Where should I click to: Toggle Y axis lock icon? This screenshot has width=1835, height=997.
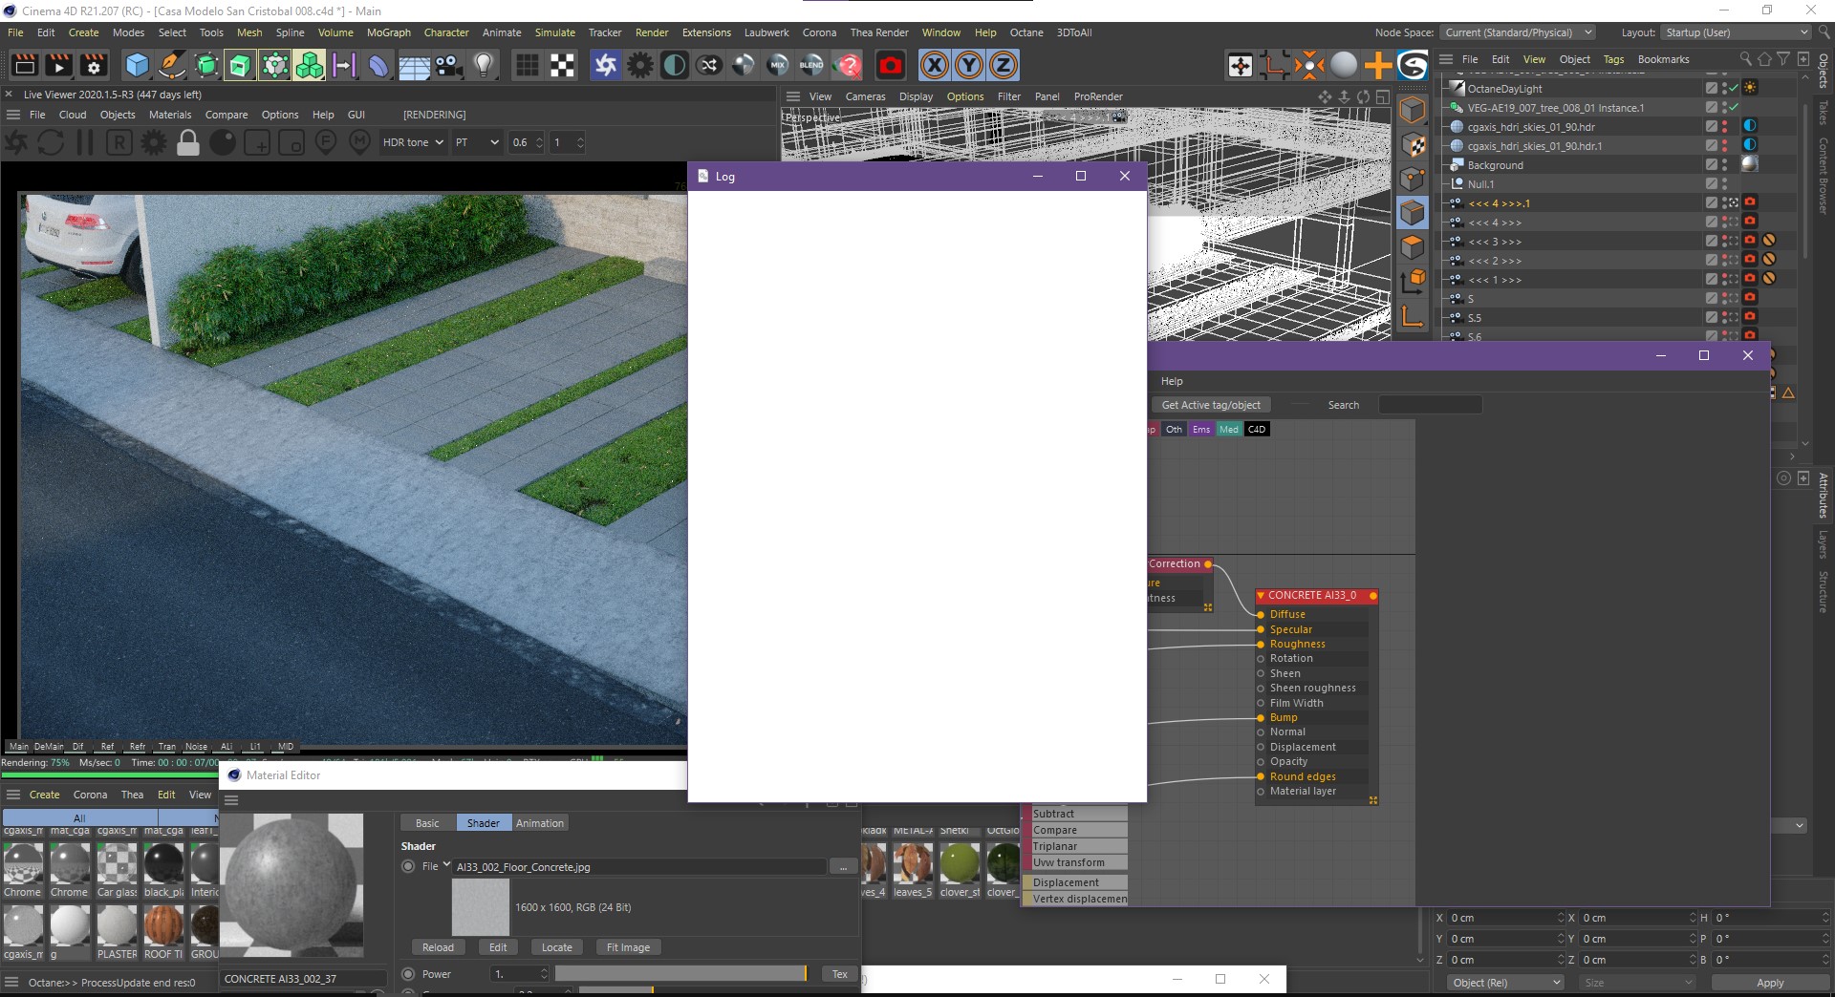(x=969, y=65)
